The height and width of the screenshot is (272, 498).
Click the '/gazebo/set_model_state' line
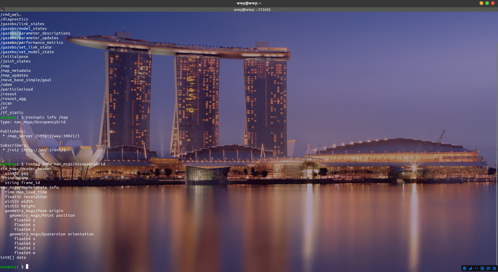pos(27,52)
